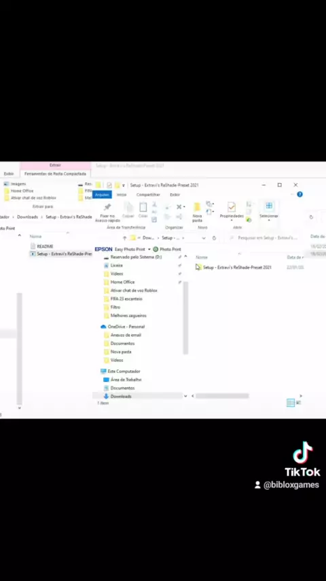
Task: Click the horizontal scrollbar in file list
Action: [x=222, y=396]
